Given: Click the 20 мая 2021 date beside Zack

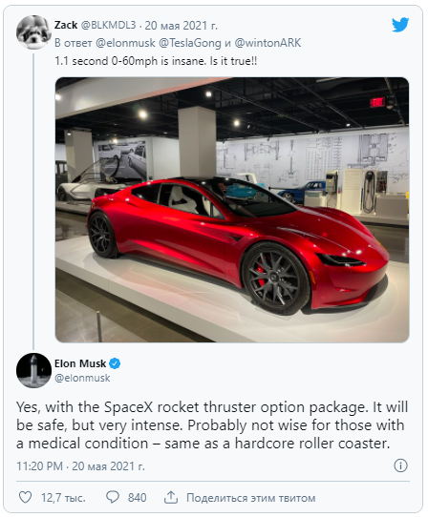Looking at the screenshot, I should click(181, 26).
